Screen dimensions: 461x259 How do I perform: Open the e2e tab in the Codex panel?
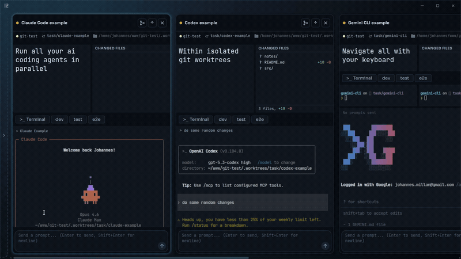click(260, 120)
